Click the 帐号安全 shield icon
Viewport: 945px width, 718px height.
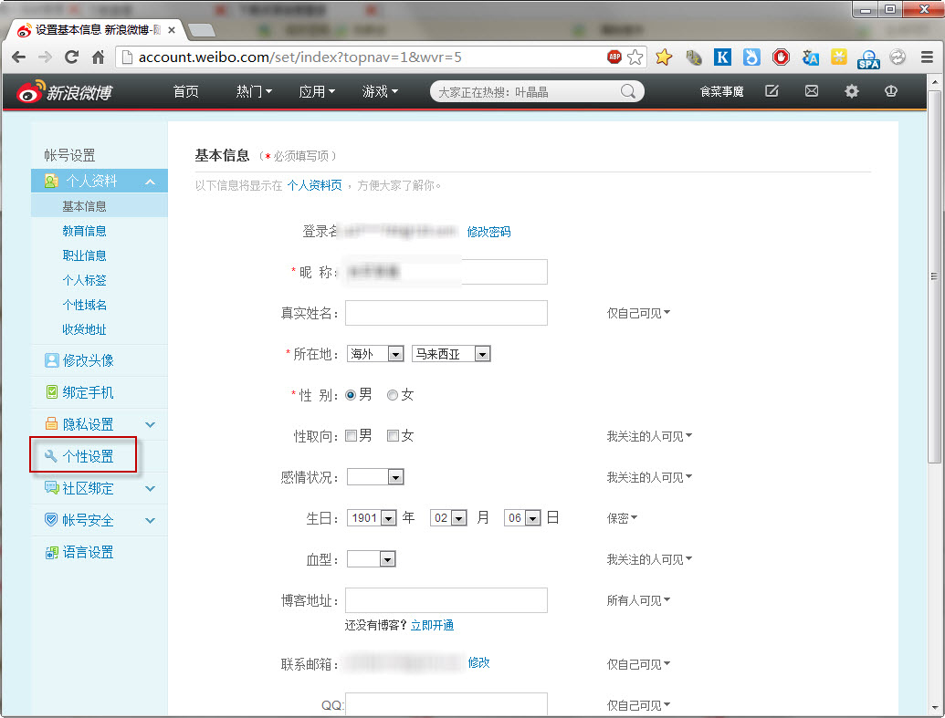coord(51,520)
